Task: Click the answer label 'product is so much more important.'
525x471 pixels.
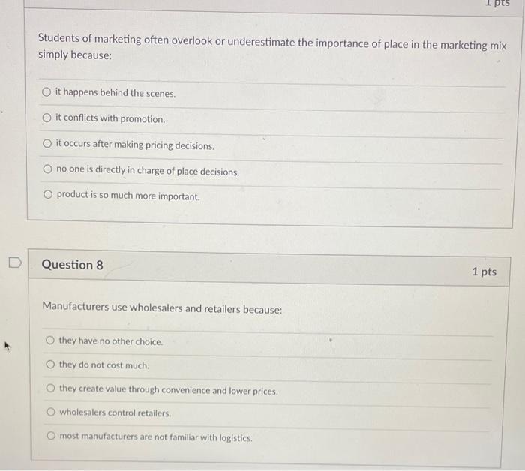Action: (128, 196)
